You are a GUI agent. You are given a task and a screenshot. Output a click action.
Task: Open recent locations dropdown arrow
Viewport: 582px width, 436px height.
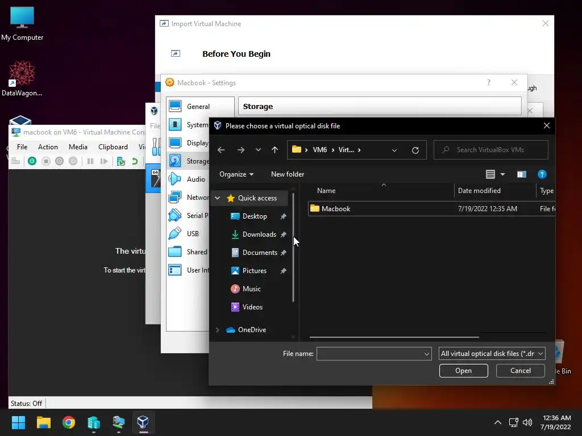tap(258, 150)
